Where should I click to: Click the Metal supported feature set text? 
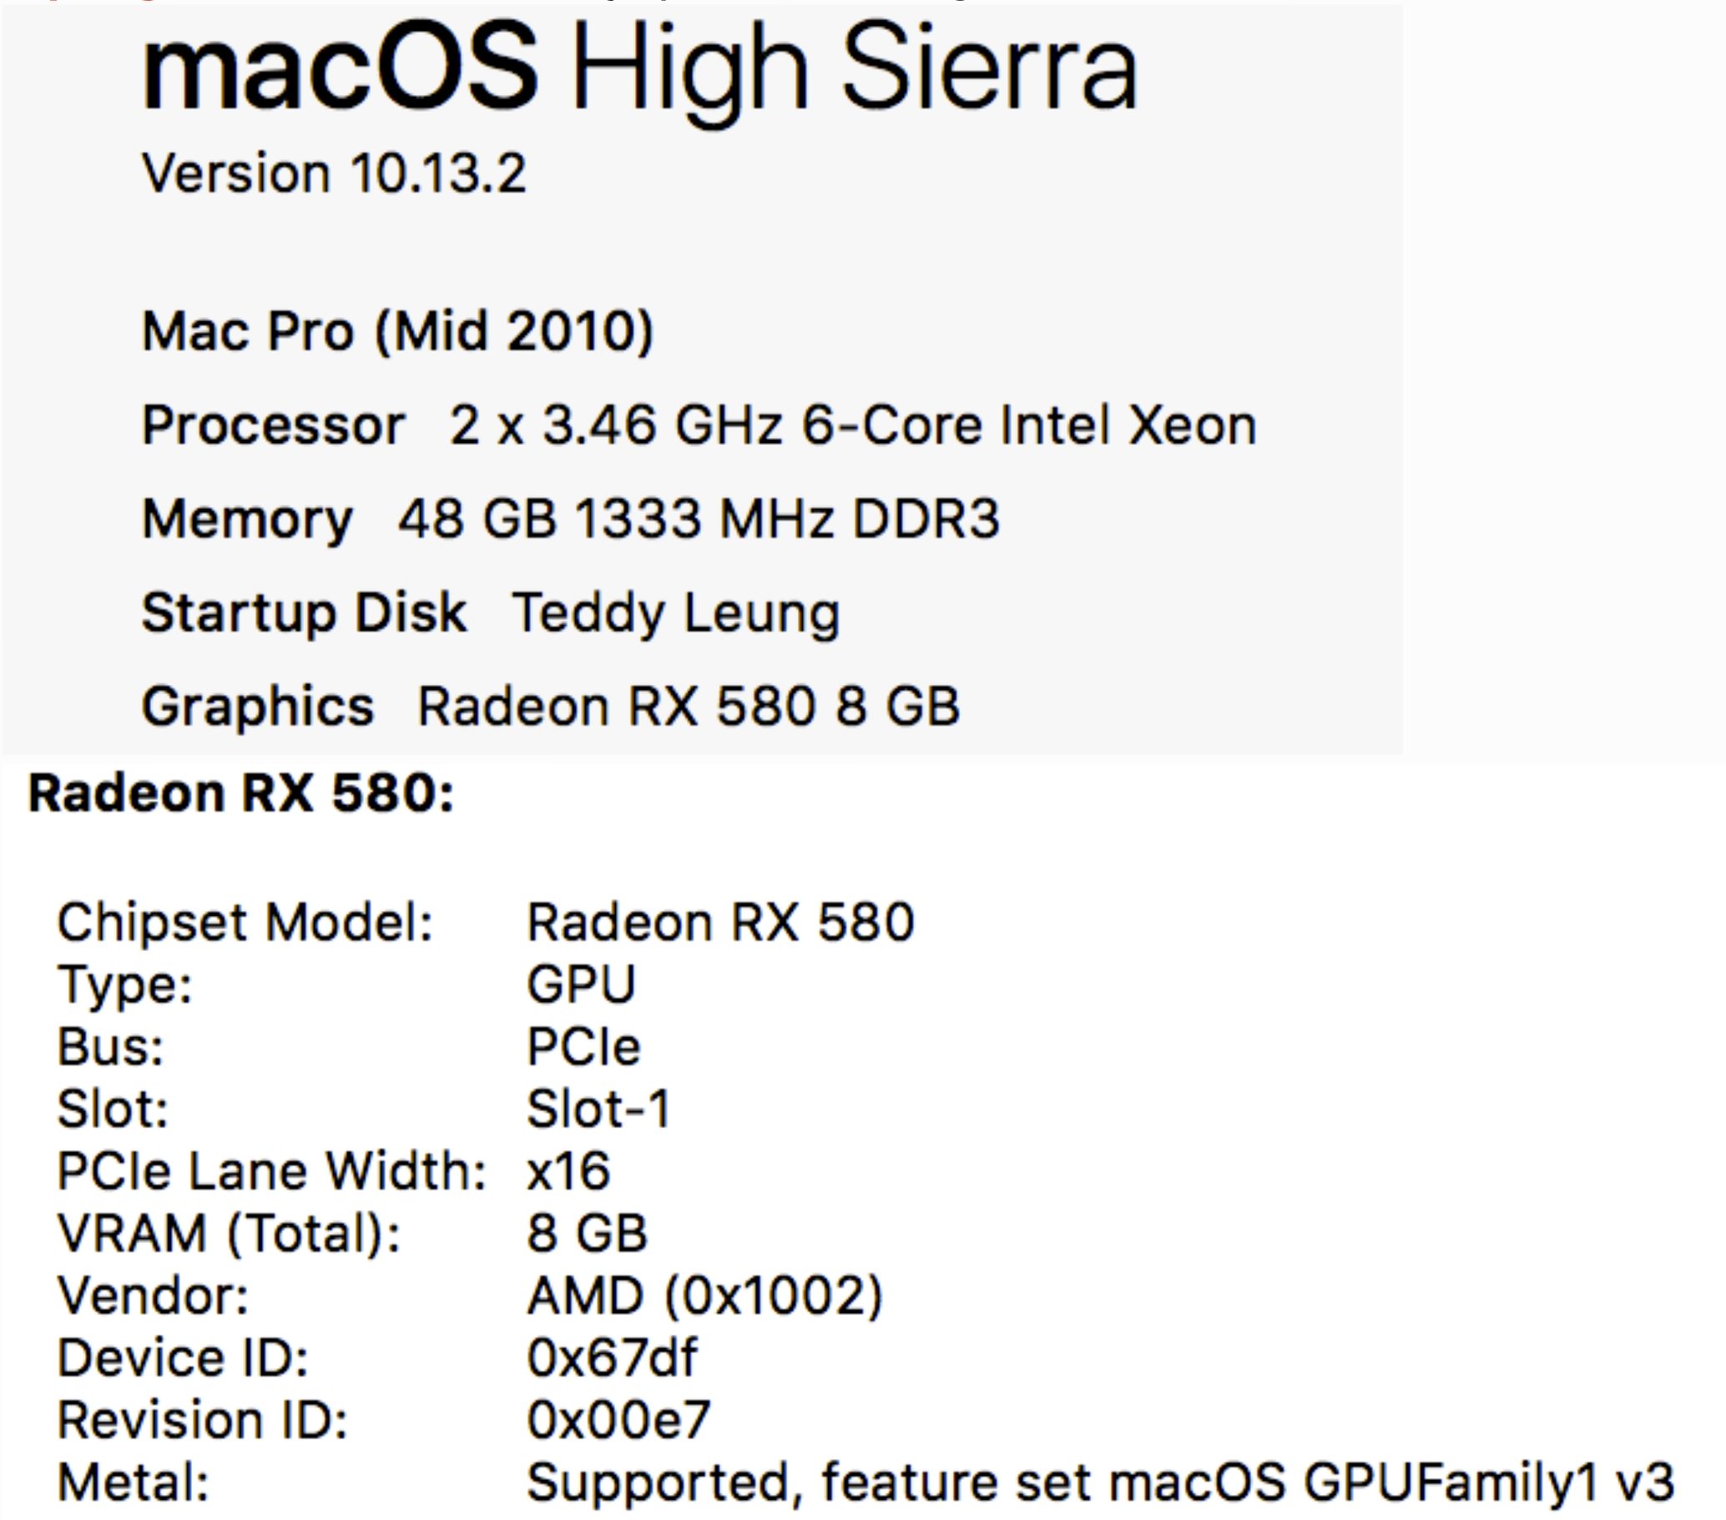point(1100,1483)
